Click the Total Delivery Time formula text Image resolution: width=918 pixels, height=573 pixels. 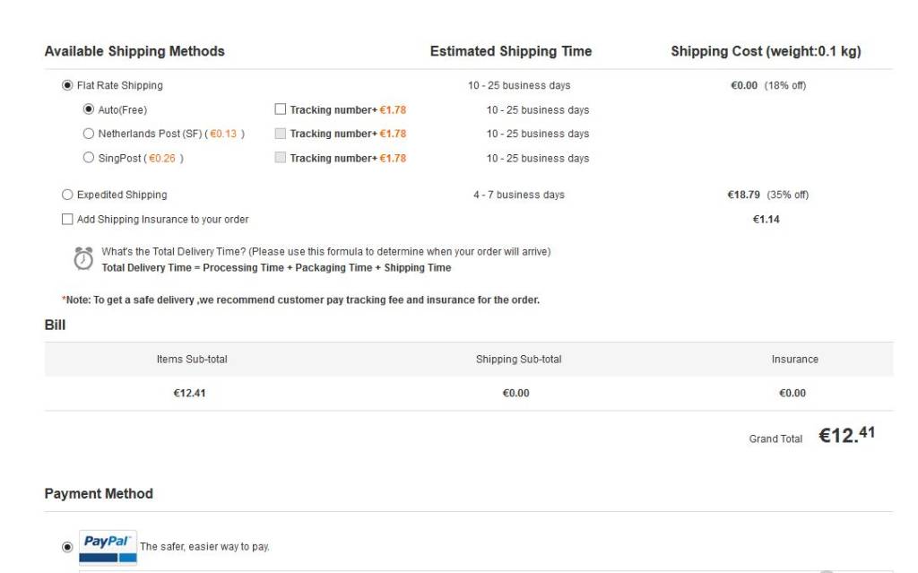[x=276, y=268]
